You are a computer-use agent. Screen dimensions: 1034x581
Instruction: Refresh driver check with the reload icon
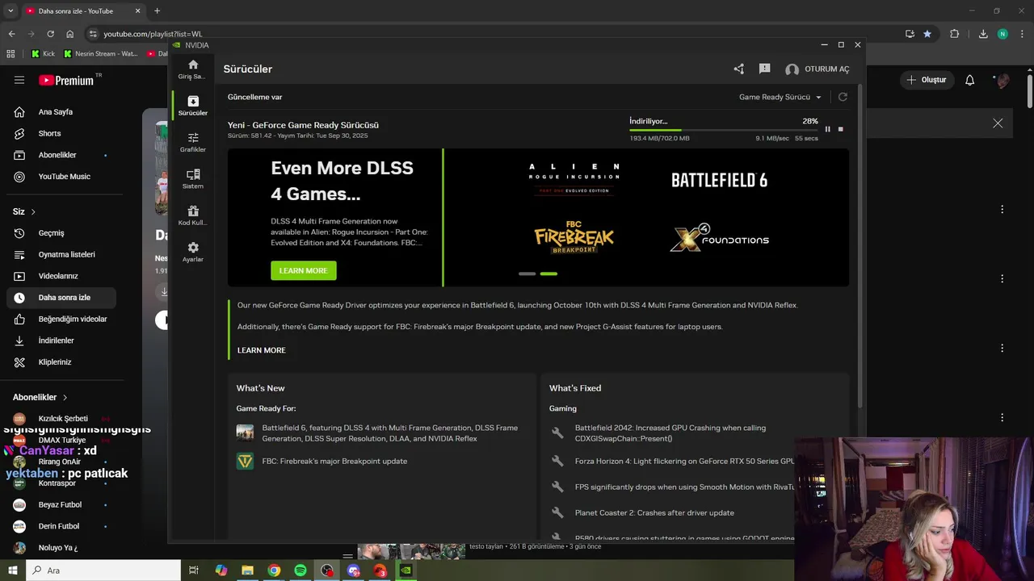click(x=843, y=97)
